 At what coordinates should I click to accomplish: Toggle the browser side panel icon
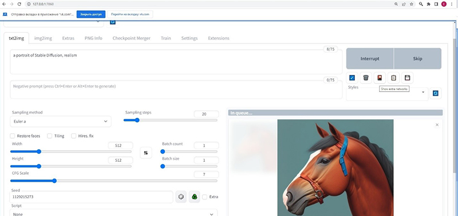click(x=436, y=4)
